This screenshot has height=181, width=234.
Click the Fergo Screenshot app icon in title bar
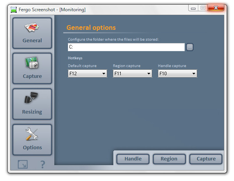pyautogui.click(x=14, y=10)
